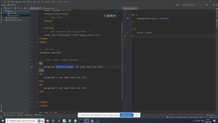Click Collapse All icon in Project panel
Image resolution: width=218 pixels, height=123 pixels.
pos(21,8)
